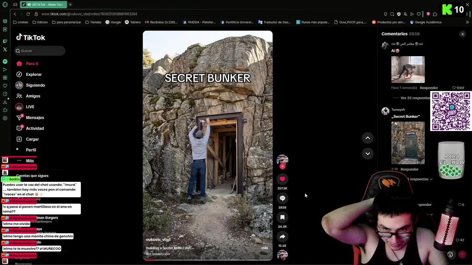The width and height of the screenshot is (472, 265).
Task: Open X (Twitter) in Opera sidebar
Action: 5,49
